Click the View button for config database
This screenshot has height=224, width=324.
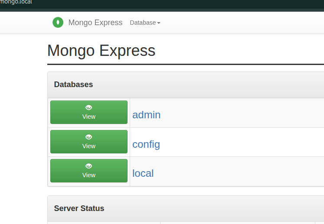[x=89, y=142]
